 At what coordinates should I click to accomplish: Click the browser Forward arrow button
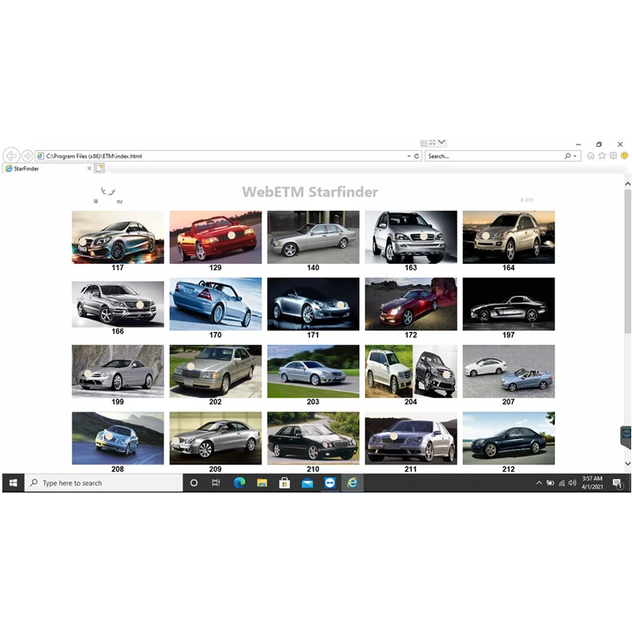tap(28, 156)
